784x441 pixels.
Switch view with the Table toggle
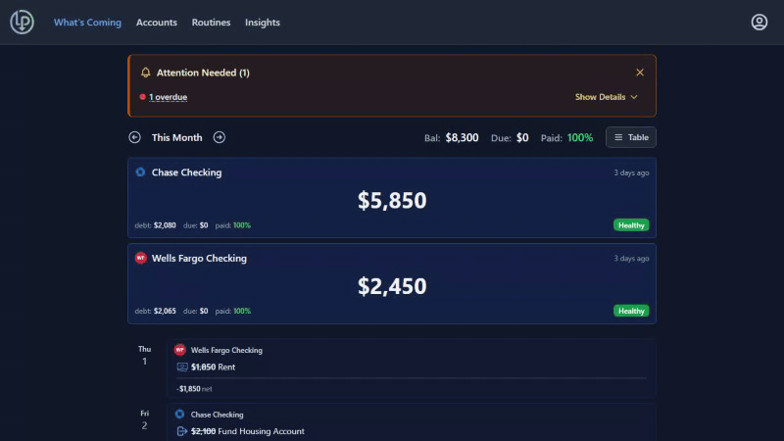631,137
